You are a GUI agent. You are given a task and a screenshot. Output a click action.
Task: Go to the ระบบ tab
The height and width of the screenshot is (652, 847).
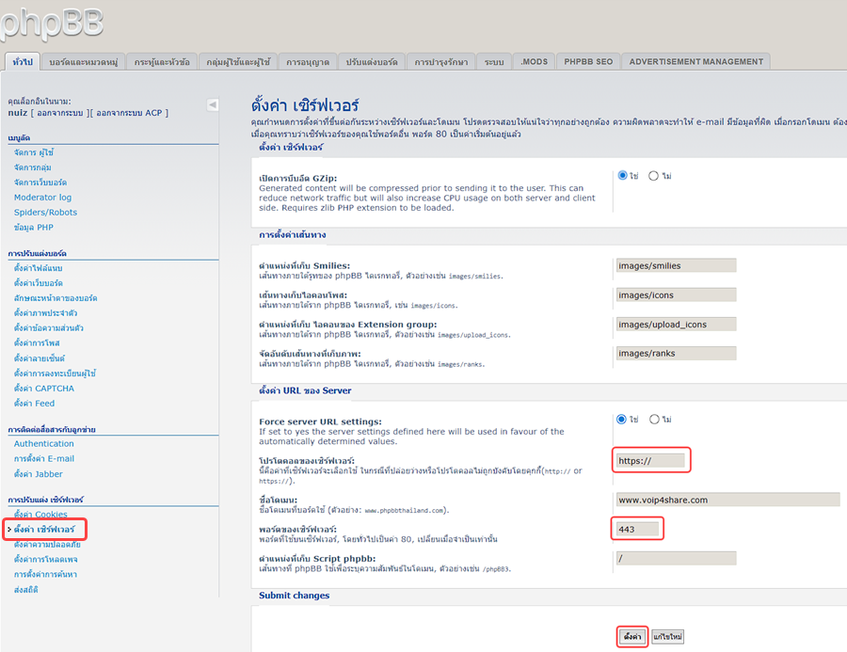(x=494, y=62)
